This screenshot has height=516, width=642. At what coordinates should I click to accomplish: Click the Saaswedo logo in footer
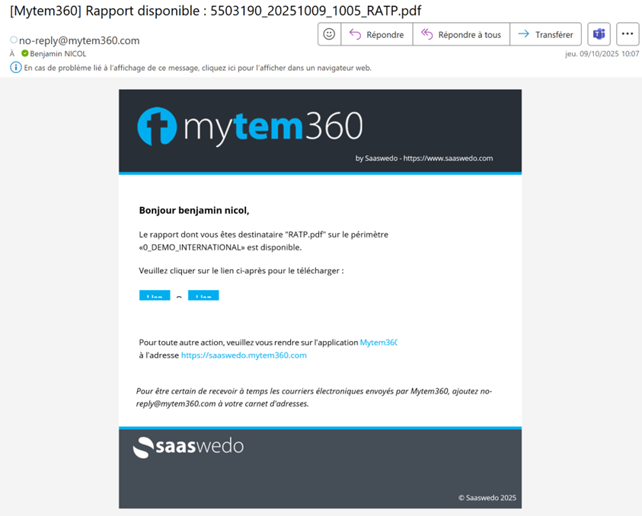pyautogui.click(x=188, y=447)
